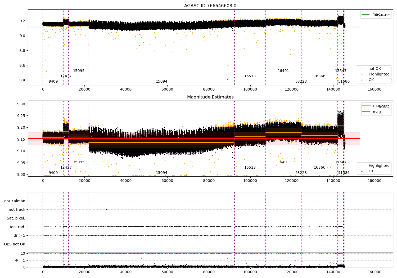Click the 10 tick on dr axis
The width and height of the screenshot is (397, 278).
click(x=23, y=253)
